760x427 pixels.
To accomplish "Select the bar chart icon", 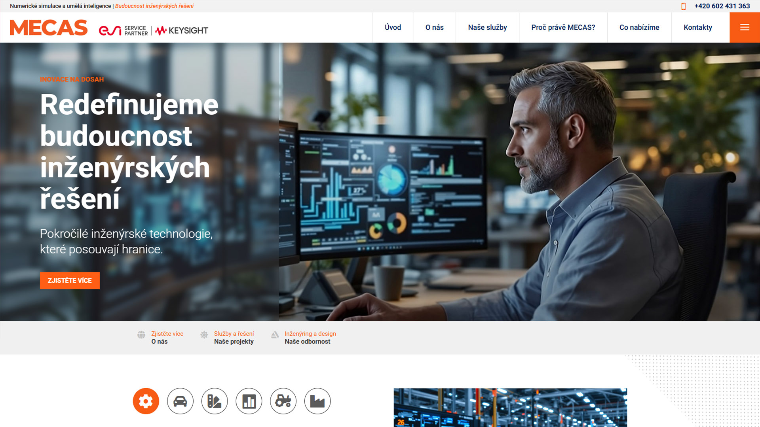I will [x=249, y=401].
